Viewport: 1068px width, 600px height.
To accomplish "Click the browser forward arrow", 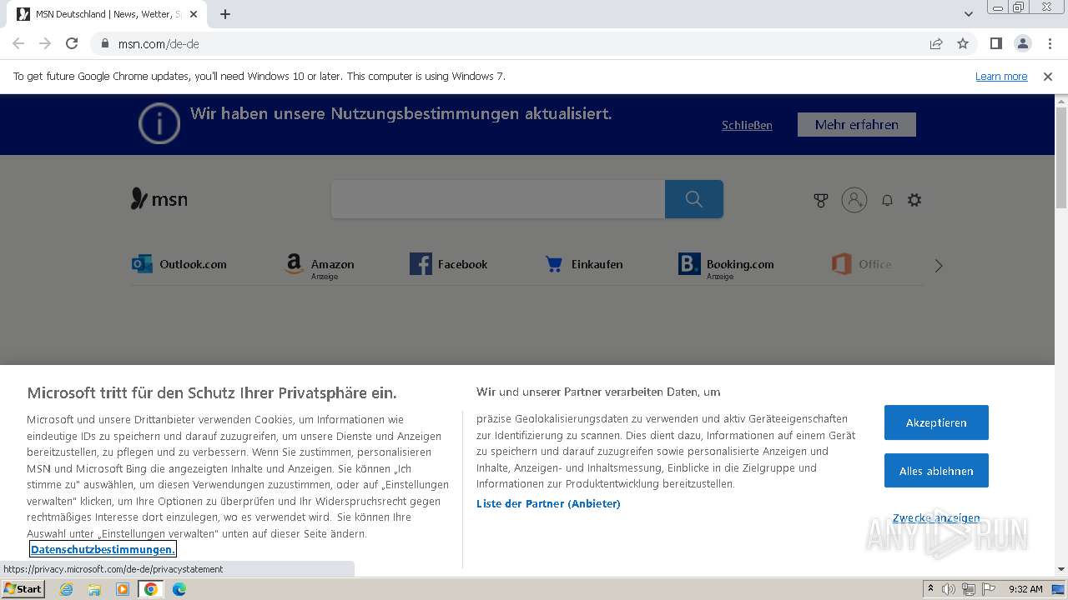I will tap(45, 43).
